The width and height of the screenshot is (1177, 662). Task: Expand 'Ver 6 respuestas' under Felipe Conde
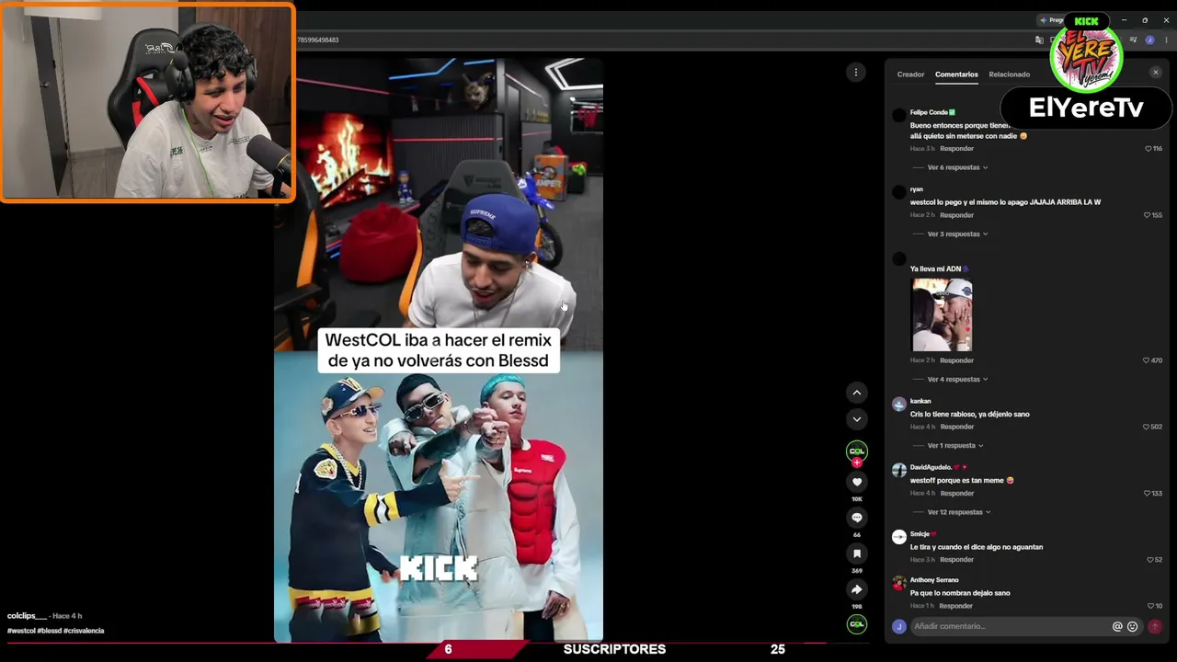click(957, 167)
